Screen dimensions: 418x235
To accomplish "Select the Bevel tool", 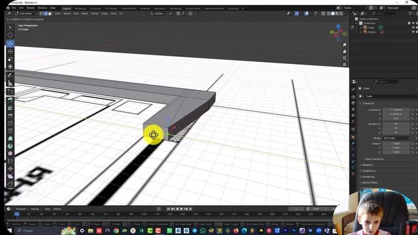I will point(10,116).
